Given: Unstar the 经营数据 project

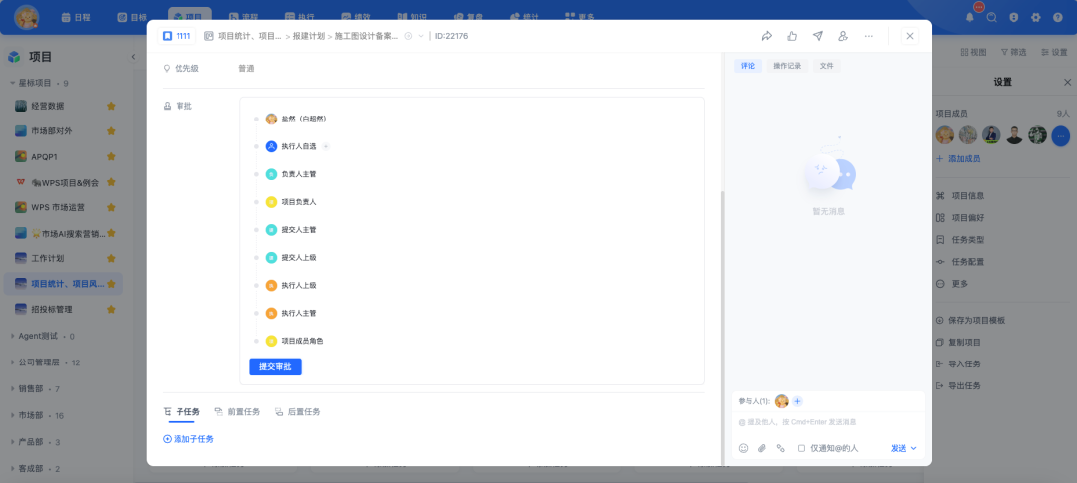Looking at the screenshot, I should coord(111,106).
